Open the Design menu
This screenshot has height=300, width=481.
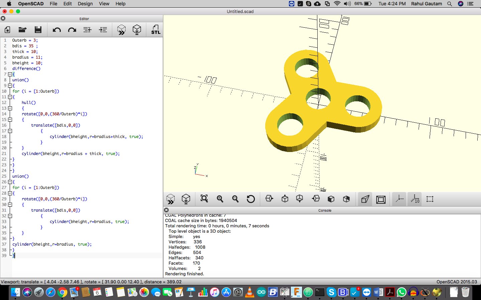tap(85, 4)
